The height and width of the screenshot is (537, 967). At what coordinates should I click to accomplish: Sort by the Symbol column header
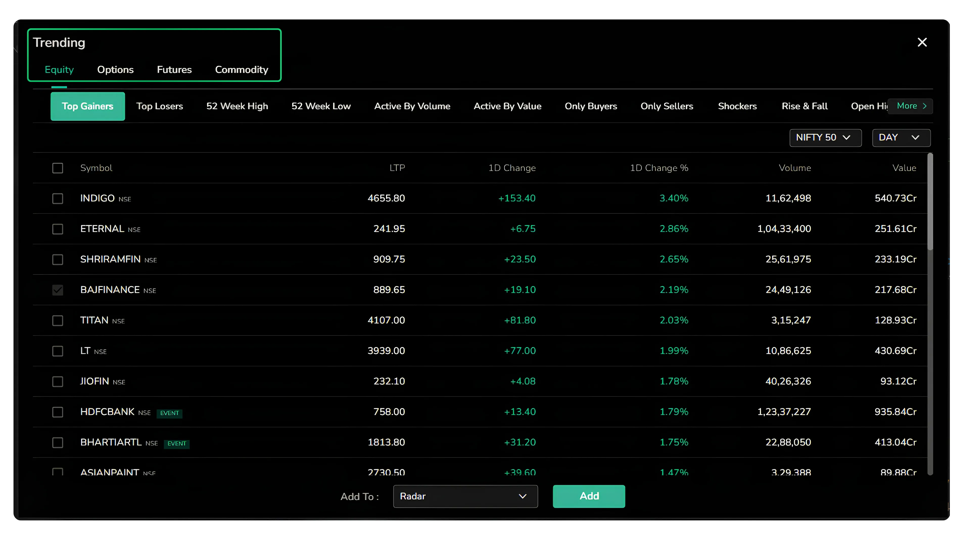96,168
